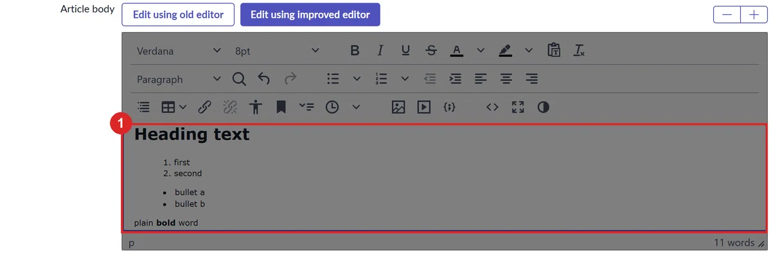Click the Heading text line in editor
771x253 pixels.
click(191, 134)
